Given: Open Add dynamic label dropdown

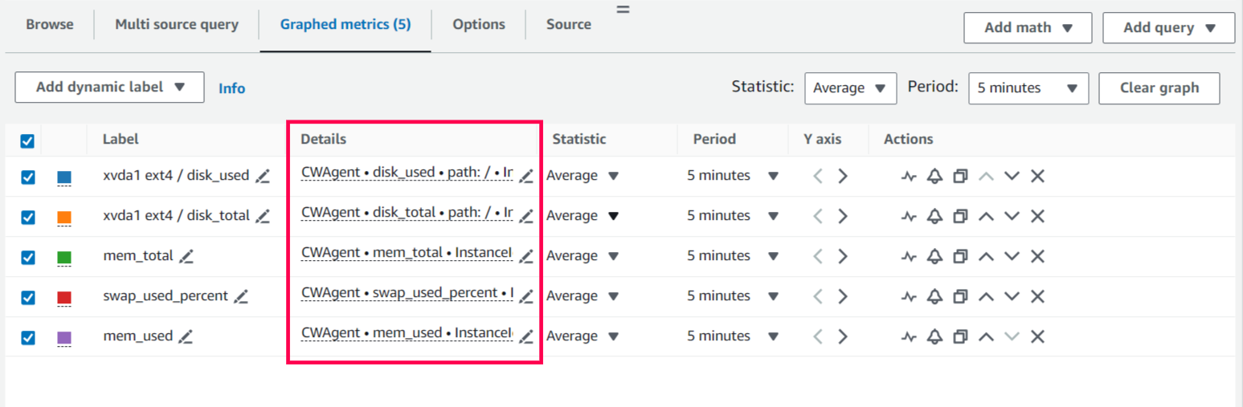Looking at the screenshot, I should click(x=110, y=88).
